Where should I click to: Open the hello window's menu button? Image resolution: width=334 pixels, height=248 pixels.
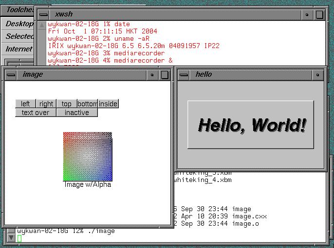point(184,75)
